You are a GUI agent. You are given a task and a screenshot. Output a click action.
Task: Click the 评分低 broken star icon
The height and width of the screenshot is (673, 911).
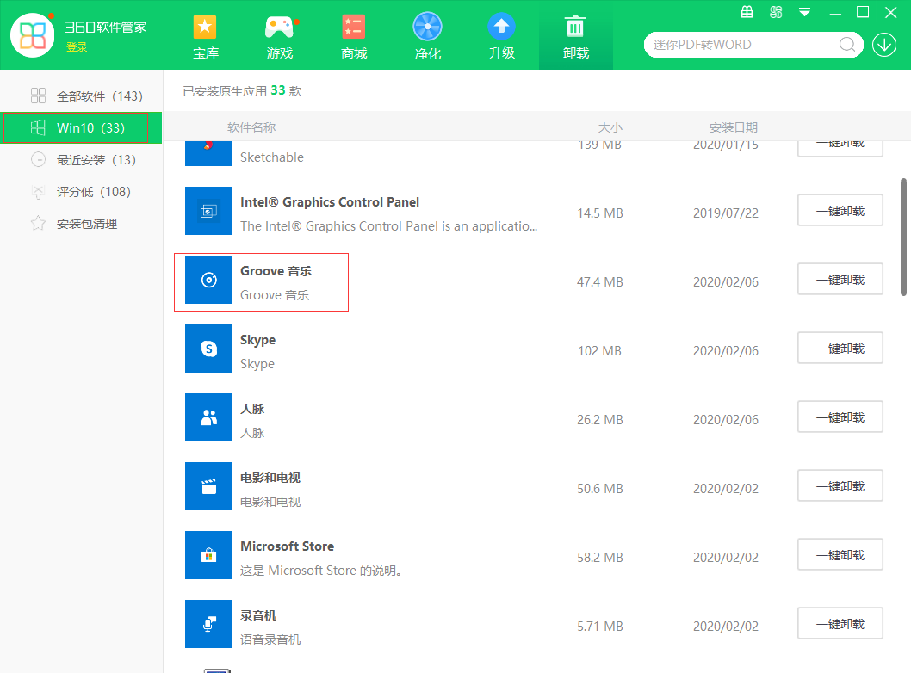[x=39, y=192]
